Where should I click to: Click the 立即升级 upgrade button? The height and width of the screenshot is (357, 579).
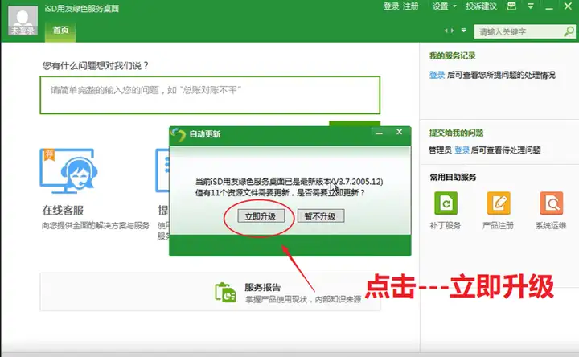pos(261,216)
